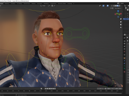Click the zoom magnifier viewport icon

(121, 19)
